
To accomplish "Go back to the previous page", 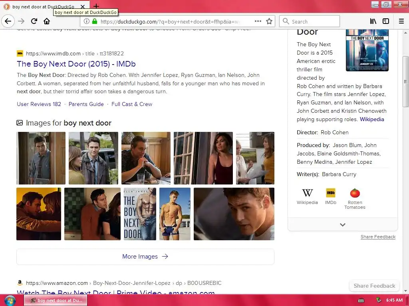I will [8, 22].
